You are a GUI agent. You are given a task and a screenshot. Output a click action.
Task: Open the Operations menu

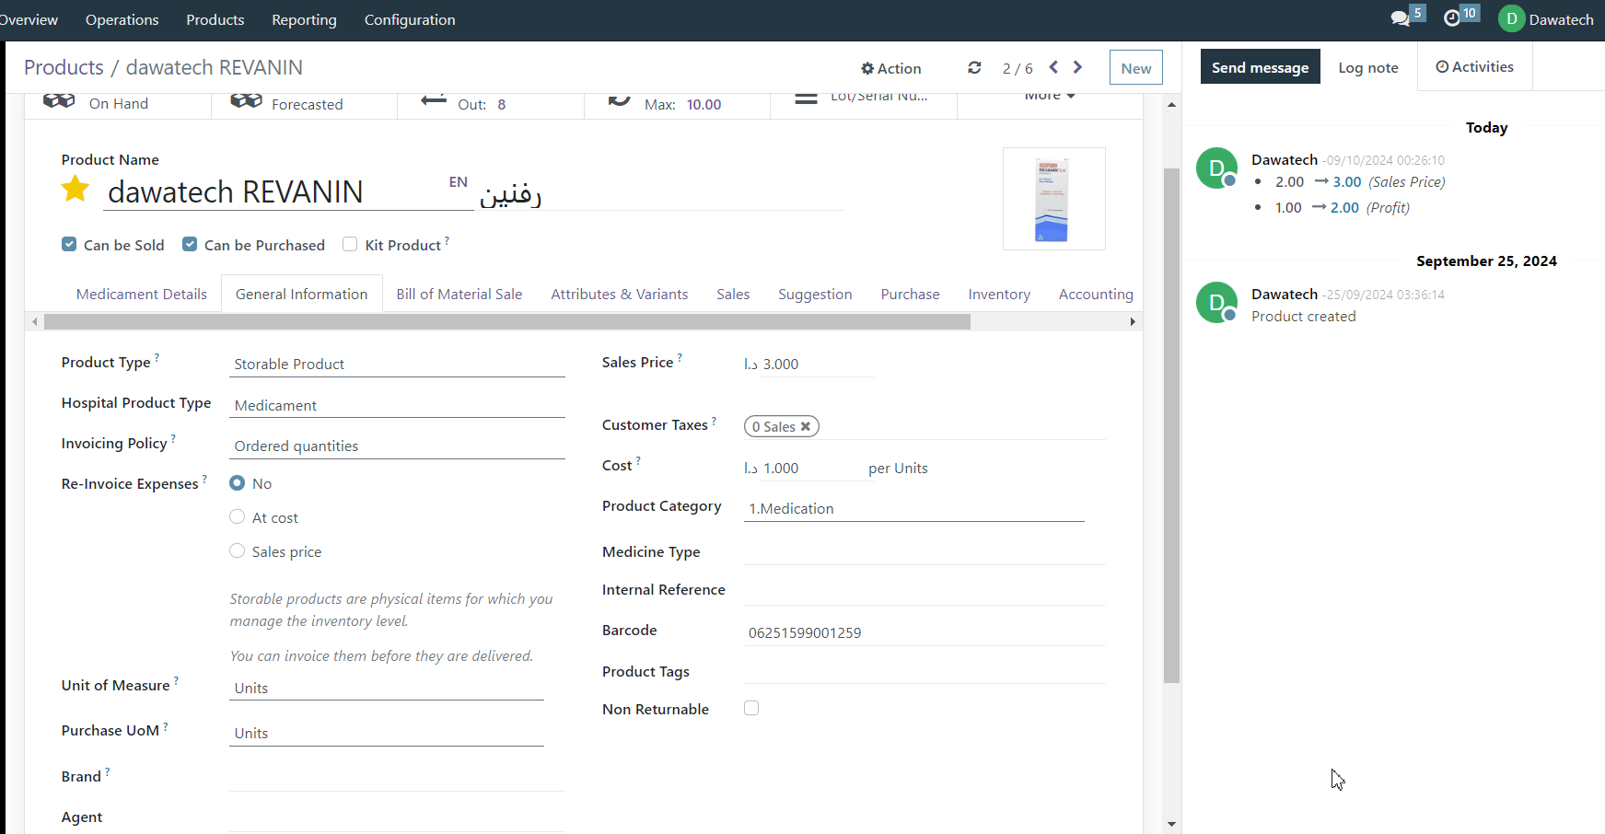click(122, 19)
